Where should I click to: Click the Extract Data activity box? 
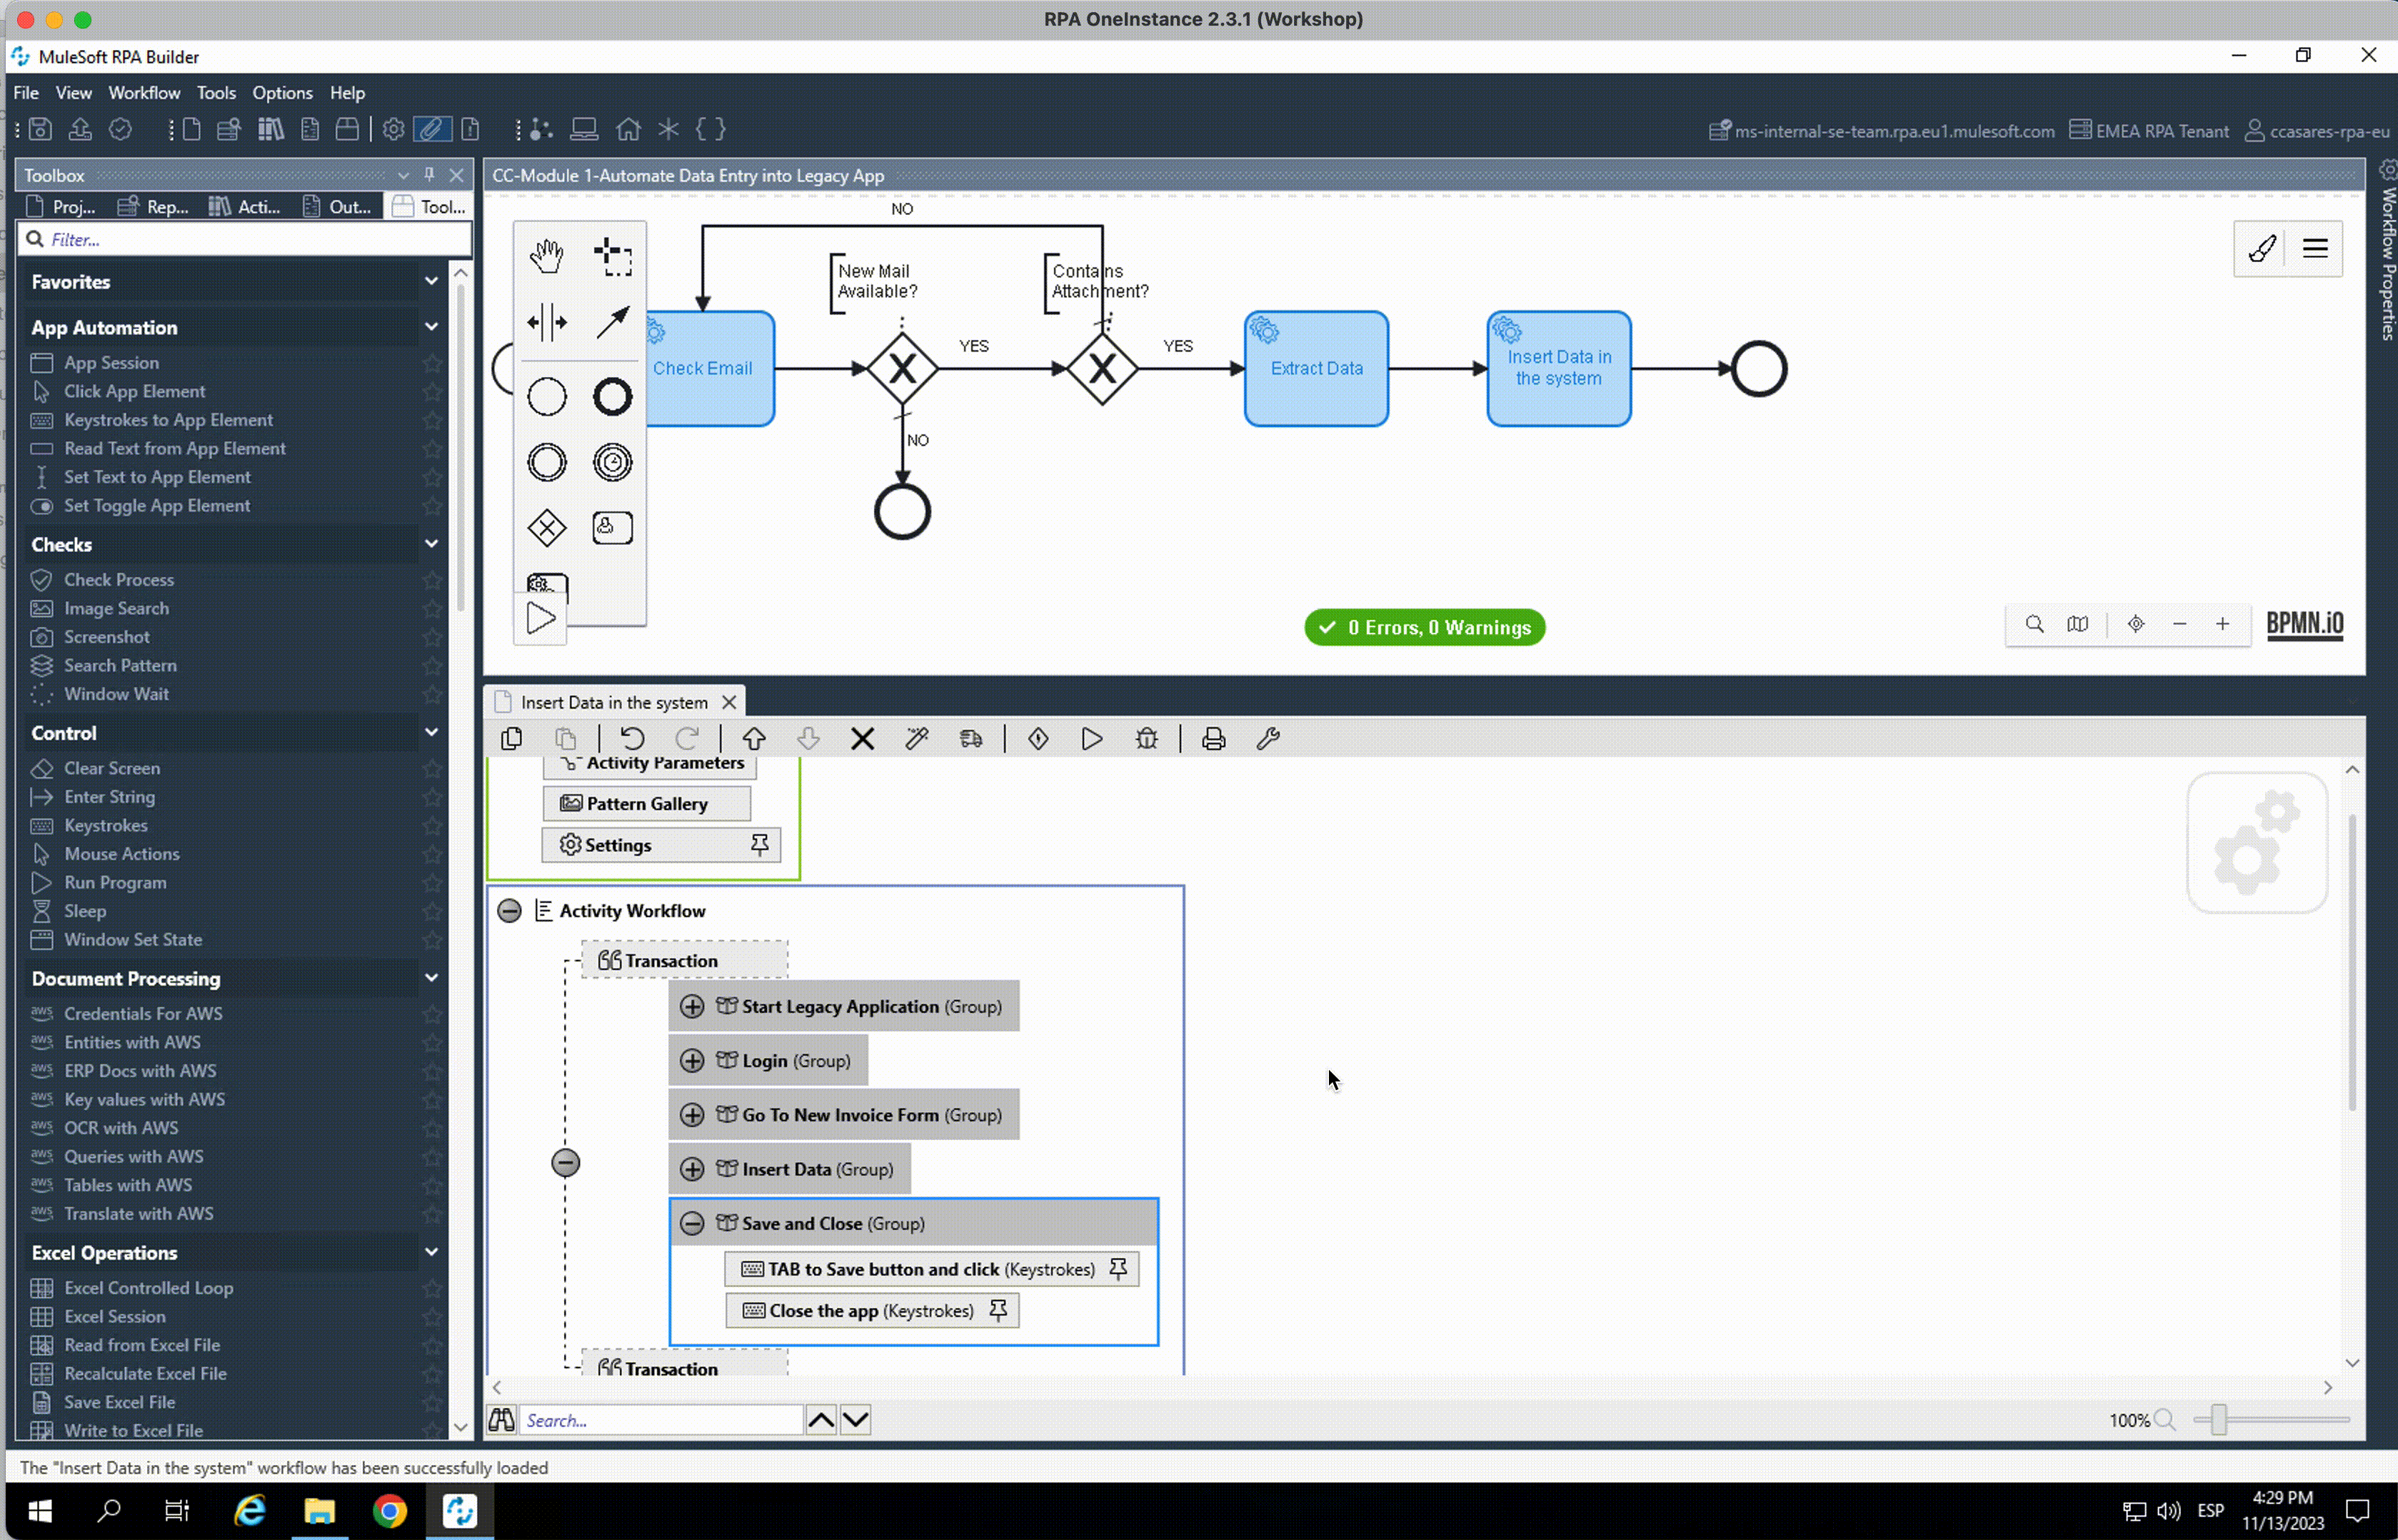1315,368
